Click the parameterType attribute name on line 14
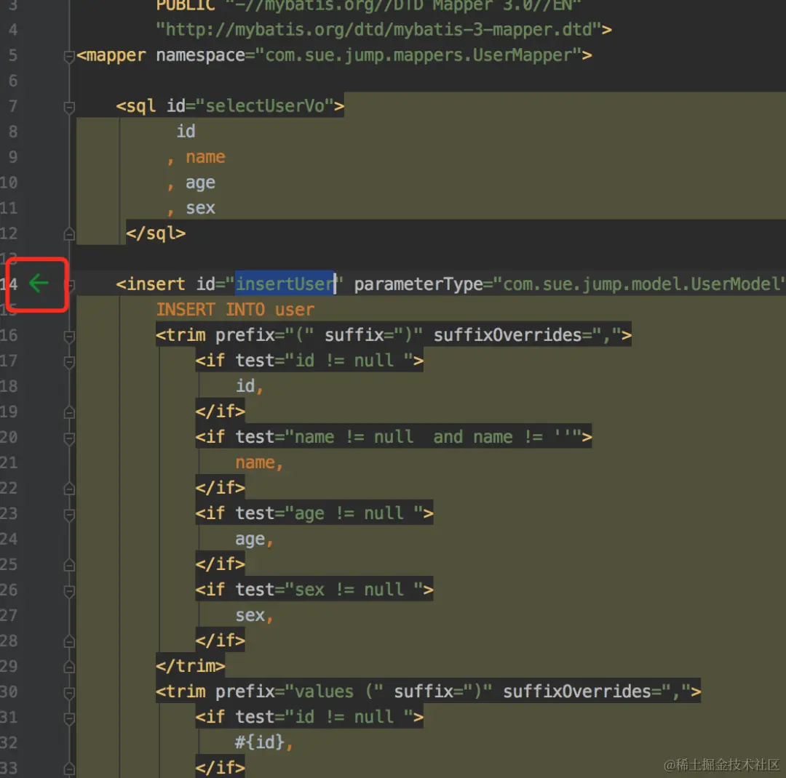Viewport: 786px width, 778px height. [x=418, y=284]
